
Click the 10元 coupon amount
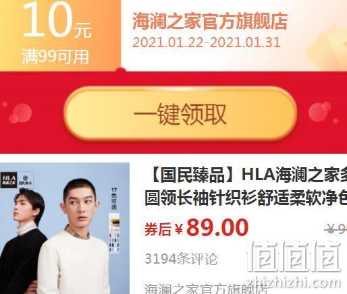click(57, 22)
